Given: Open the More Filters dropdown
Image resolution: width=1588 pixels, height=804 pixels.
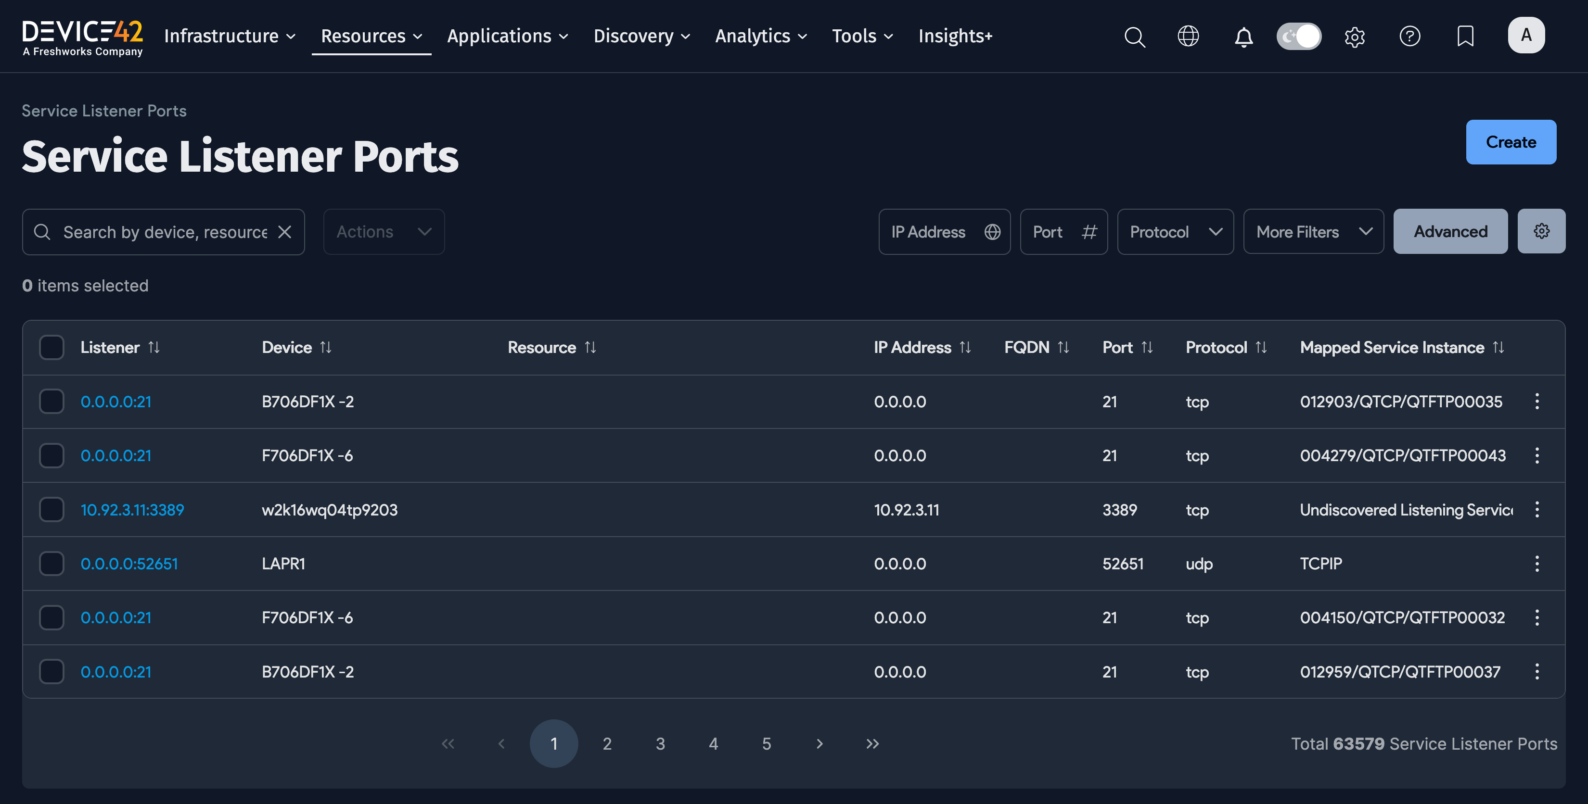Looking at the screenshot, I should (x=1313, y=232).
